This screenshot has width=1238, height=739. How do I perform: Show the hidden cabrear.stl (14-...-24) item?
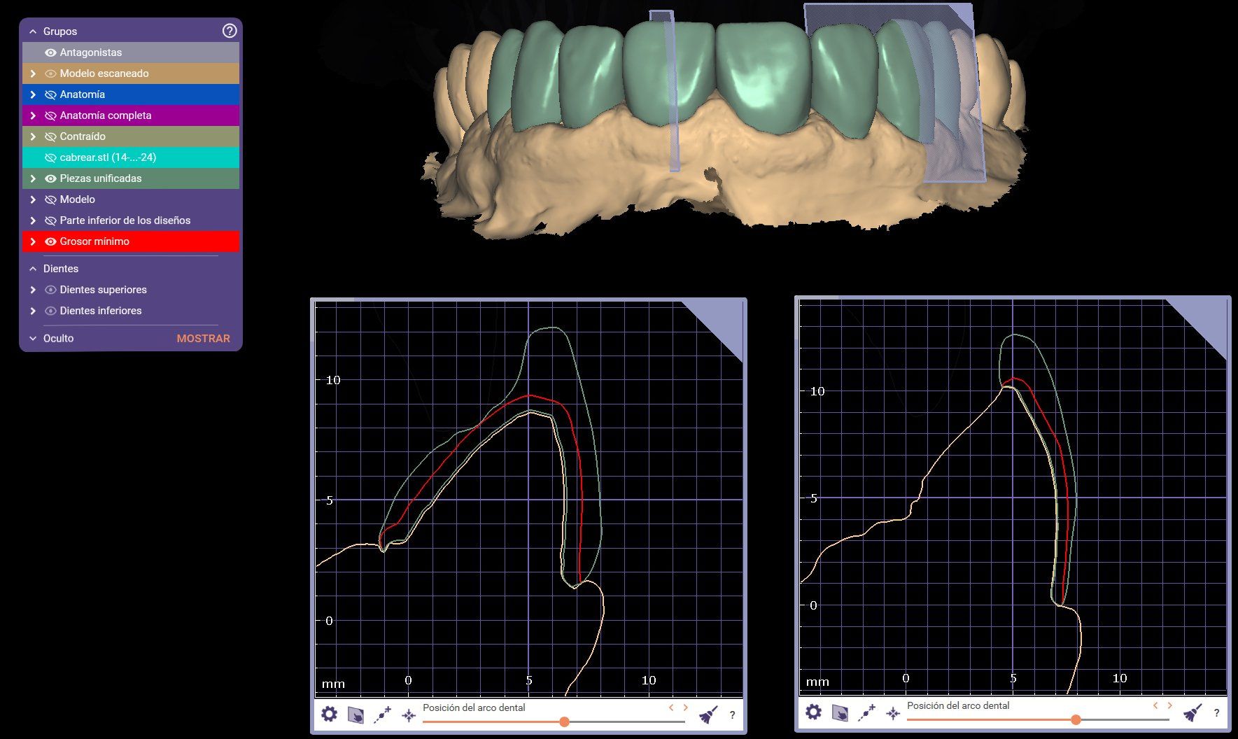coord(50,157)
